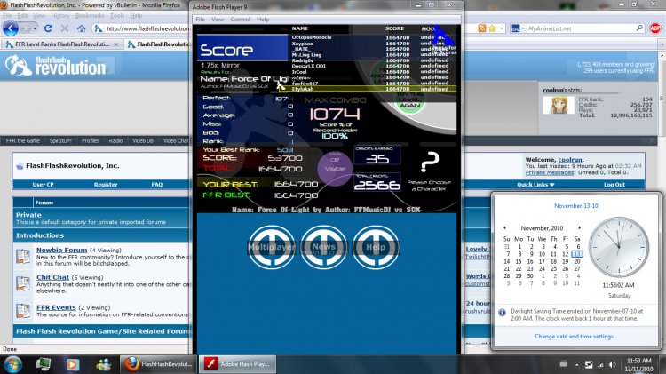Click the RSS feed icon in address bar
The height and width of the screenshot is (374, 666).
click(481, 28)
